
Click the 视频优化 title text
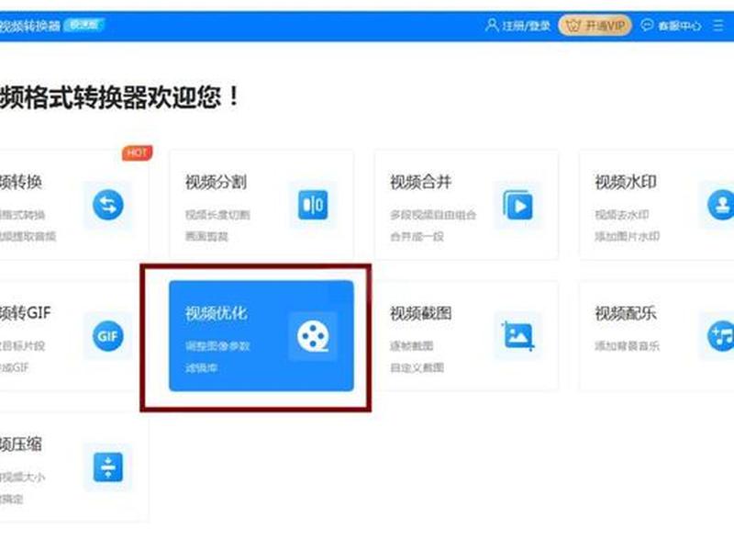point(216,313)
